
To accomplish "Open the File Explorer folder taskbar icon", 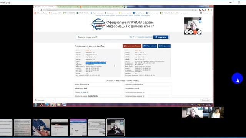I will click(59, 105).
